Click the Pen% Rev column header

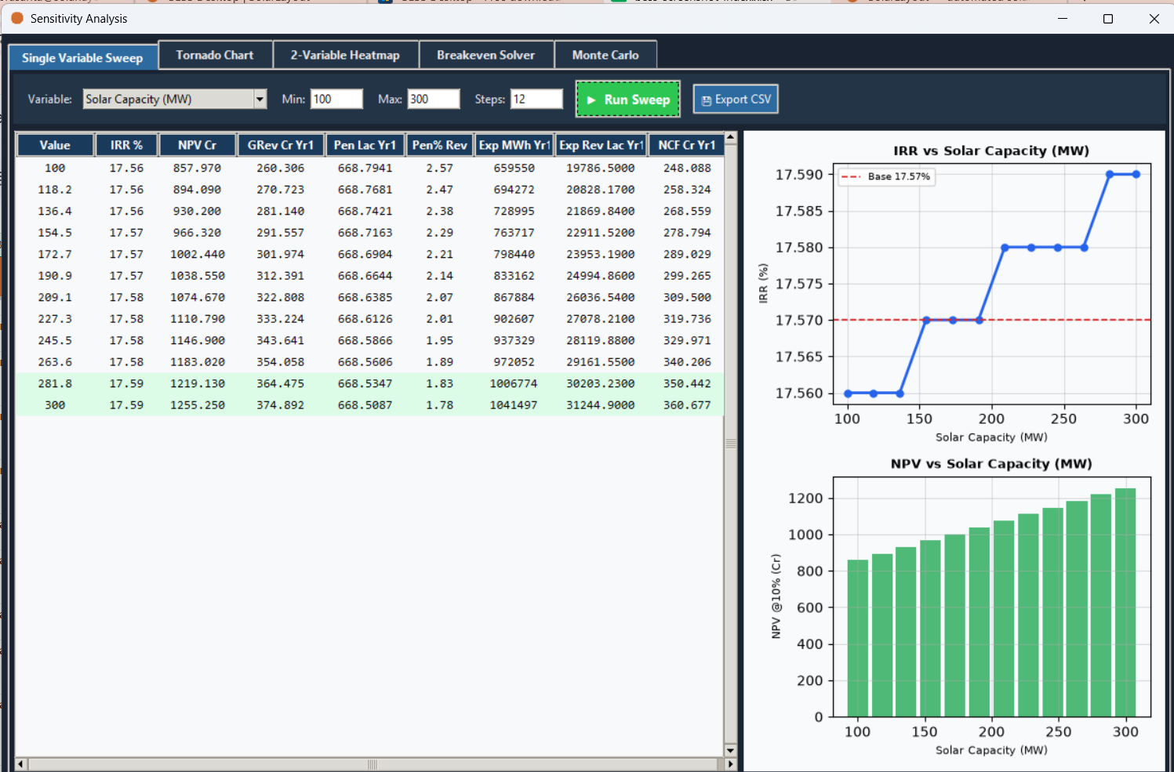(x=440, y=145)
